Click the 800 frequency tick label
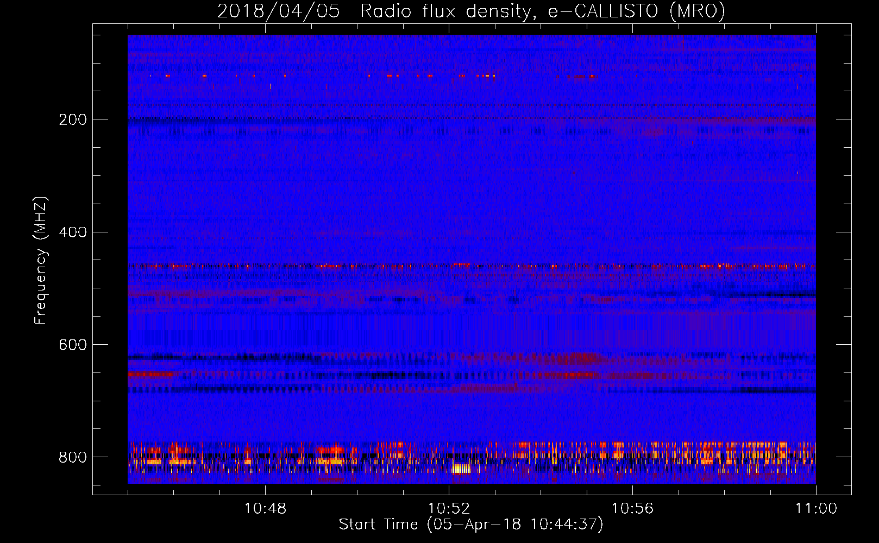 tap(73, 457)
